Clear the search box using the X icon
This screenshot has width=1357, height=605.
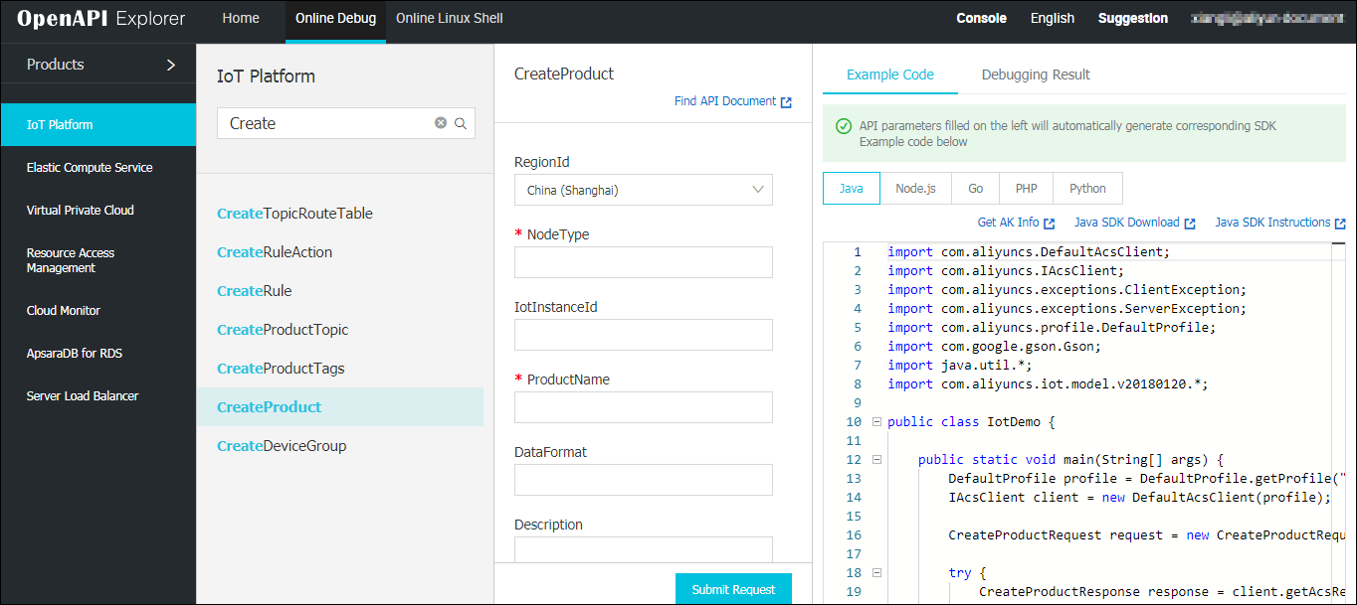441,123
